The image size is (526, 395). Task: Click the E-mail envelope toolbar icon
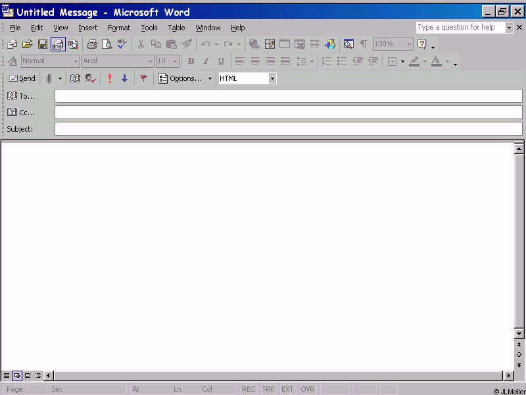coord(58,44)
